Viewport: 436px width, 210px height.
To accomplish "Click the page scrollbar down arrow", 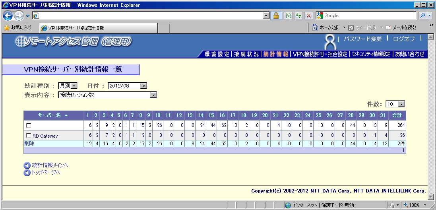I will 430,197.
